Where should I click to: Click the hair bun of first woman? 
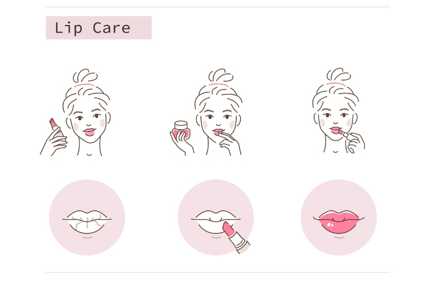(x=85, y=76)
